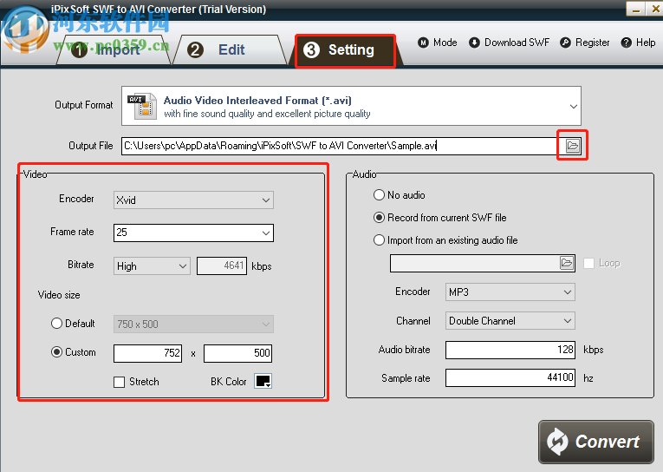Select the No audio option
Screen dimensions: 663x472
(x=380, y=195)
